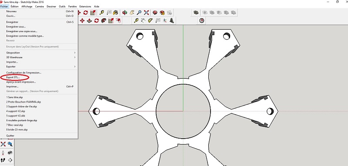This screenshot has height=166, width=348.
Task: Open the Fenêtre menu
Action: [73, 7]
